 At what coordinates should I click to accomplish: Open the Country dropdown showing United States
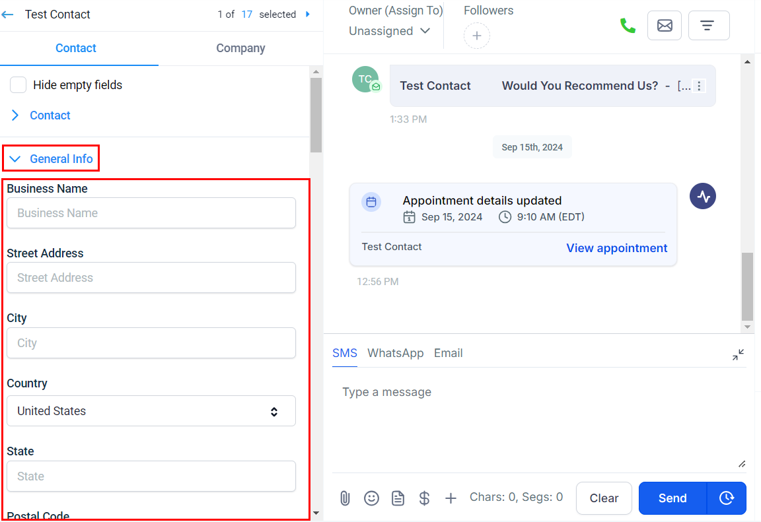coord(151,411)
